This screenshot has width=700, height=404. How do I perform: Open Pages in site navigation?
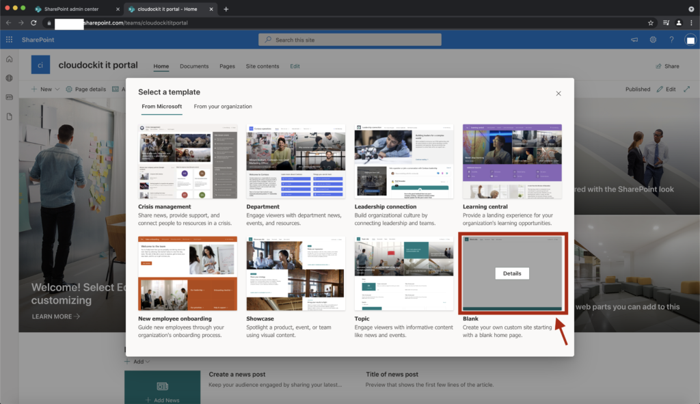click(x=227, y=66)
